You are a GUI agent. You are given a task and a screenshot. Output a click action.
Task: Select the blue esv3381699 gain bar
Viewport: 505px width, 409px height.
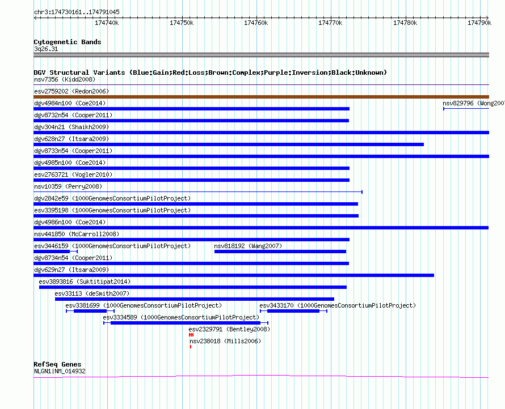(x=90, y=311)
